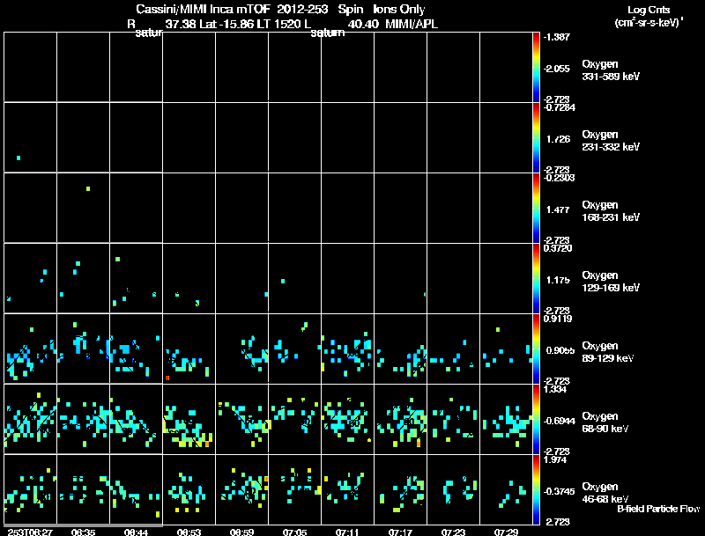Click the Oxygen 129-169 keV label
The height and width of the screenshot is (536, 705).
611,282
